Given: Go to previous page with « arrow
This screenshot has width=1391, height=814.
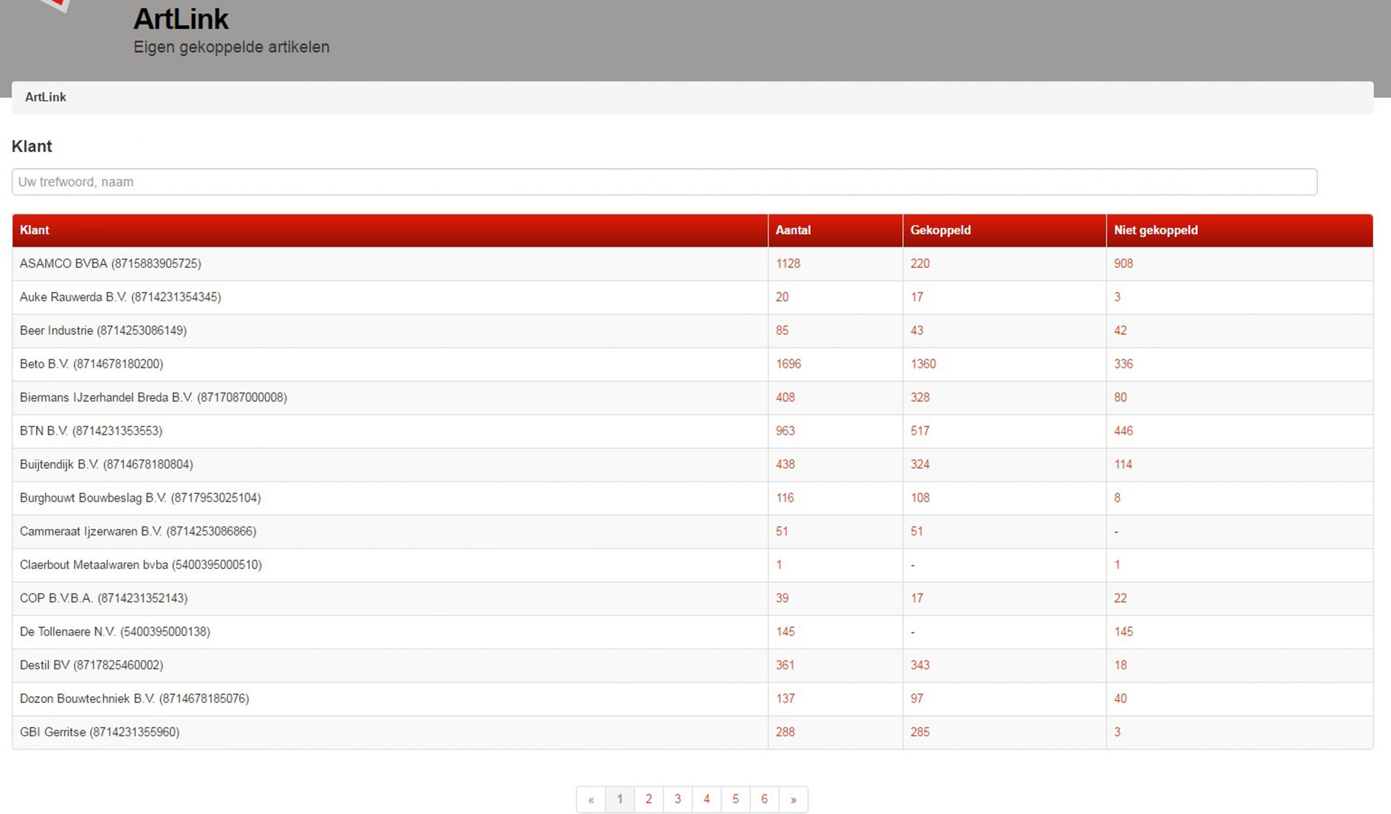Looking at the screenshot, I should pyautogui.click(x=591, y=799).
